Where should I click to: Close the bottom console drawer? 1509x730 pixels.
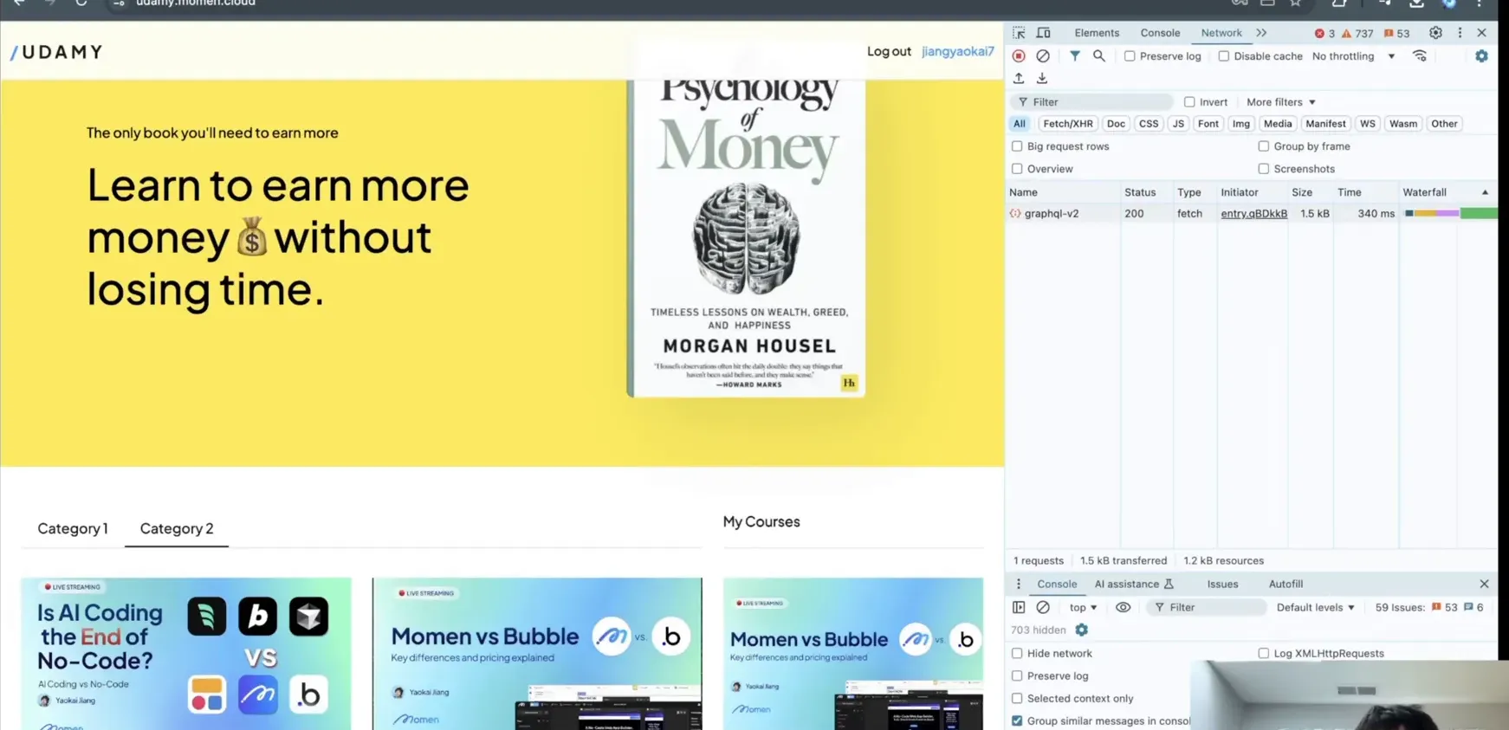pyautogui.click(x=1484, y=585)
